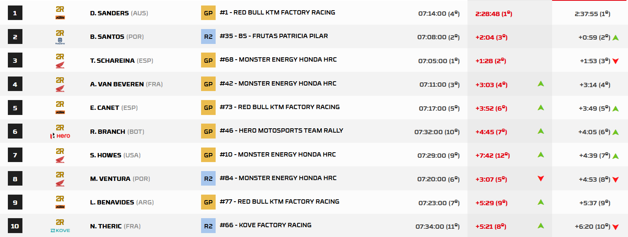The width and height of the screenshot is (628, 237).
Task: Click the green up arrow beside +0:59 overall
Action: 616,38
